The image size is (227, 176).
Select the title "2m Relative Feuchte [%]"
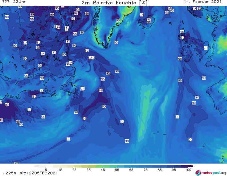click(114, 3)
